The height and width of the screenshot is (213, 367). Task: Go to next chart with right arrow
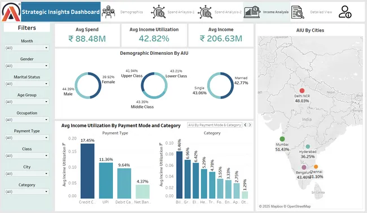point(250,125)
